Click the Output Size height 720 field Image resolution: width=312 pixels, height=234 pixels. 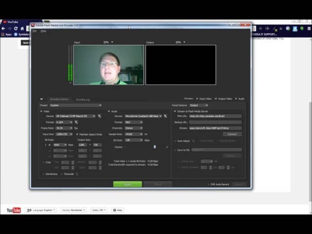click(97, 145)
